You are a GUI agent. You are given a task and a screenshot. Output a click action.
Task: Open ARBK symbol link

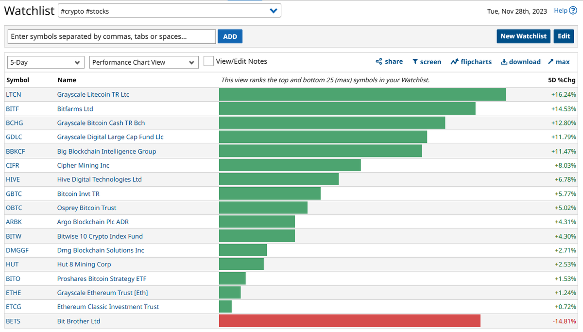[x=14, y=222]
